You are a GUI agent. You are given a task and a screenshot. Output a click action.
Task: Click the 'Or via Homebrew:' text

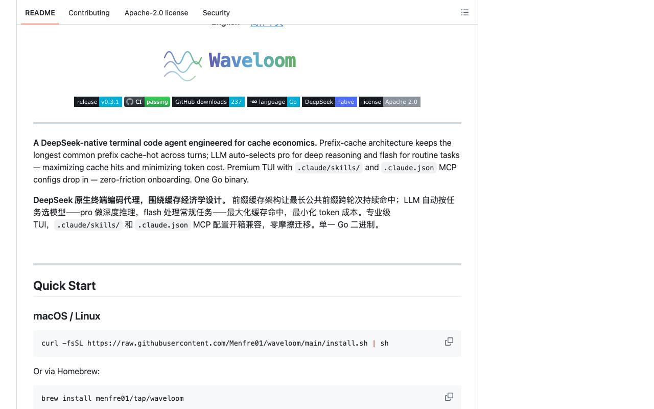pos(66,371)
